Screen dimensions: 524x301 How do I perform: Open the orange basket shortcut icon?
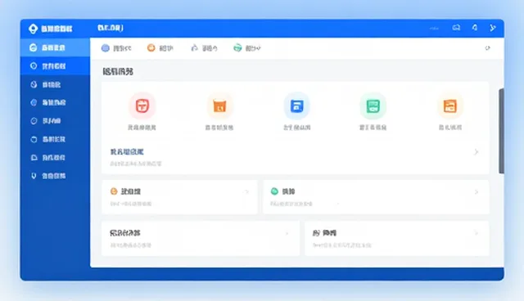pos(219,106)
